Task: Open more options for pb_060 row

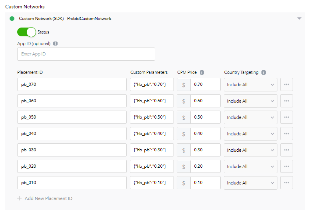Action: pos(287,101)
